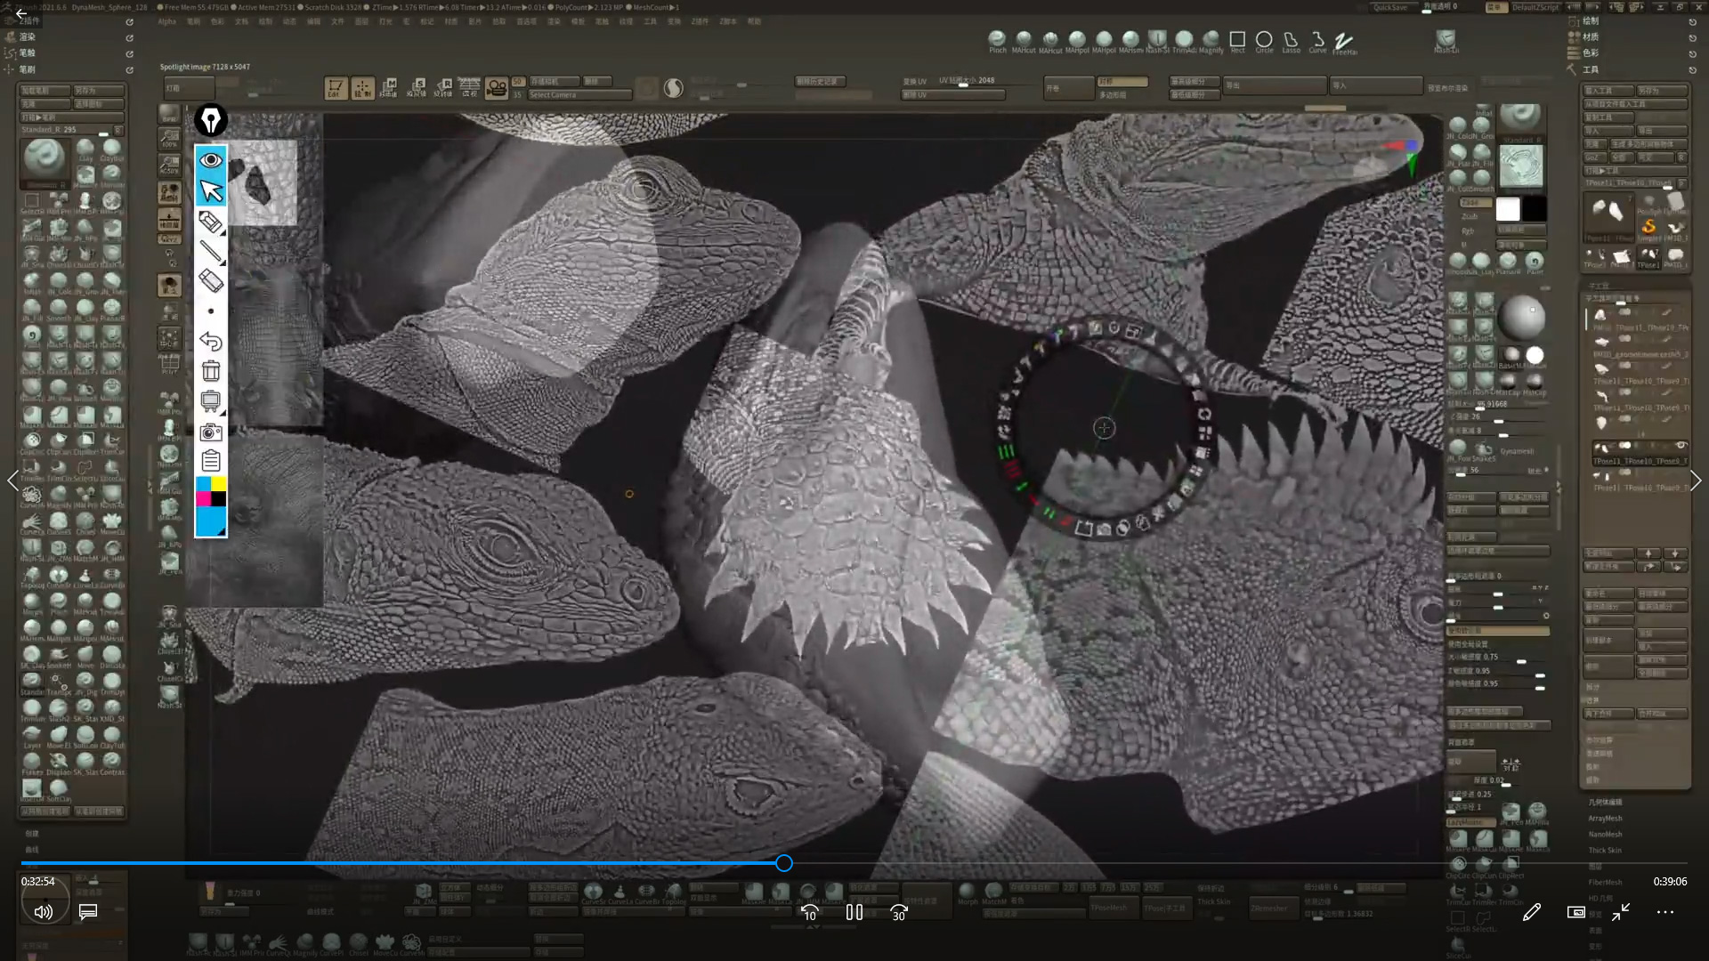Open the Z插件 menu in menu bar

tap(701, 21)
